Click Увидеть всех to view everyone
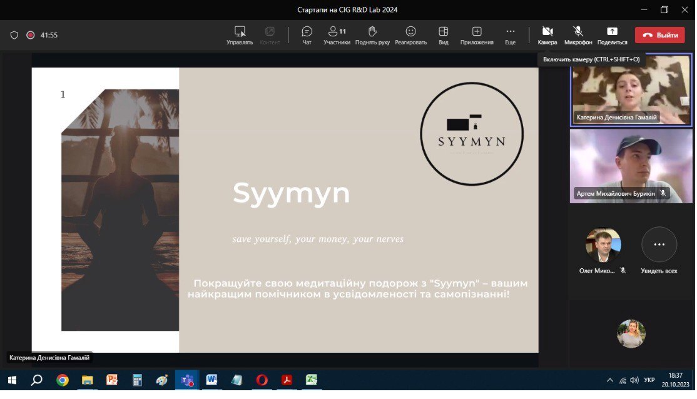 click(659, 250)
